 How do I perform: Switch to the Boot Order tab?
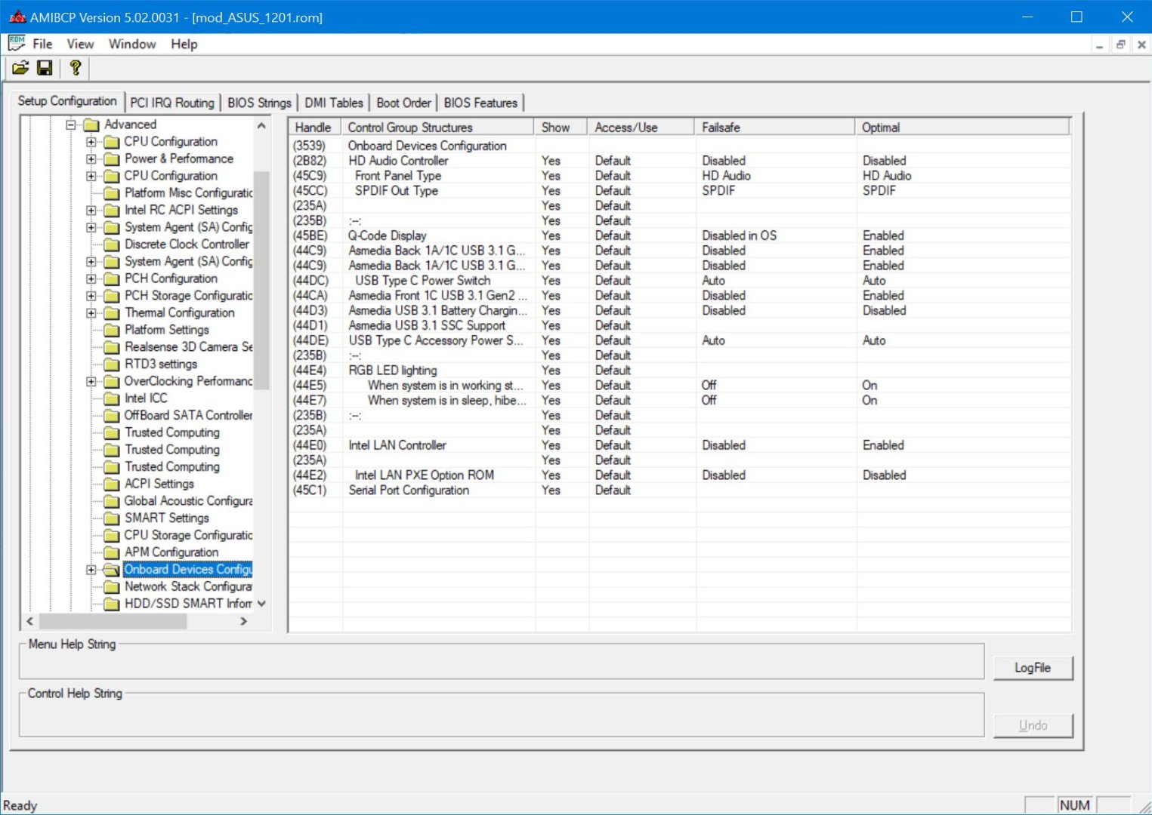pos(403,103)
